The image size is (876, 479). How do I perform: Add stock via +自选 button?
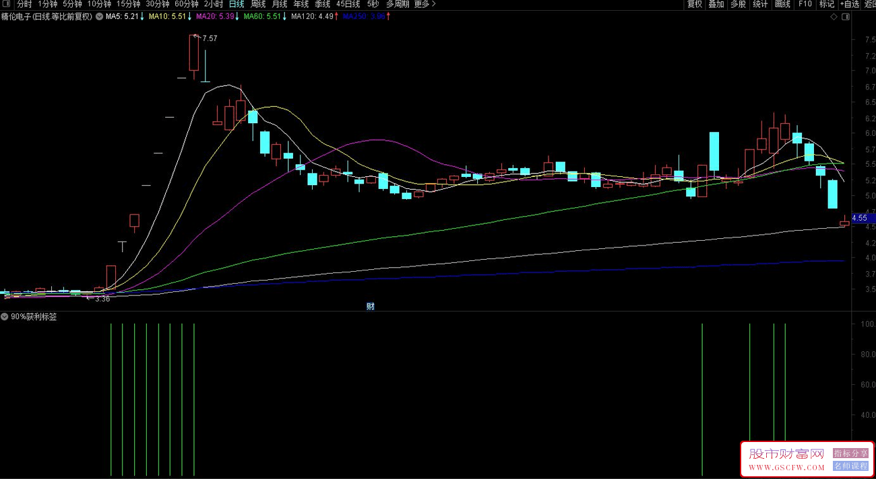click(850, 4)
